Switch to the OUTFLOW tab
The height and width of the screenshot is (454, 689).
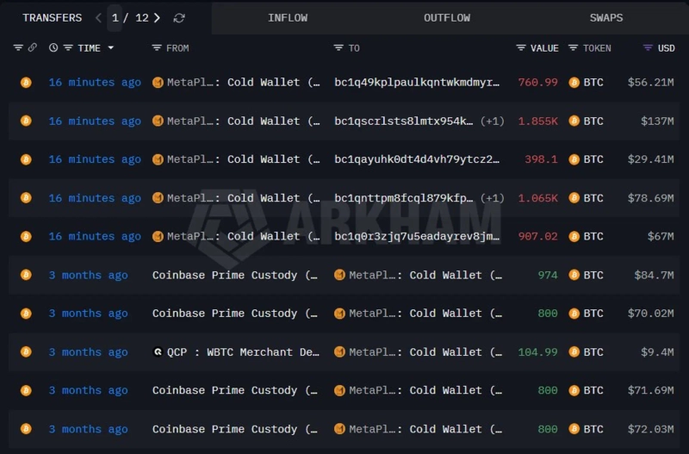click(x=447, y=18)
